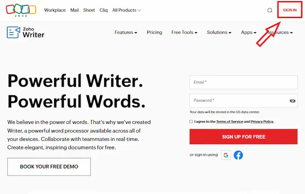Expand the Free Tools menu

click(184, 33)
